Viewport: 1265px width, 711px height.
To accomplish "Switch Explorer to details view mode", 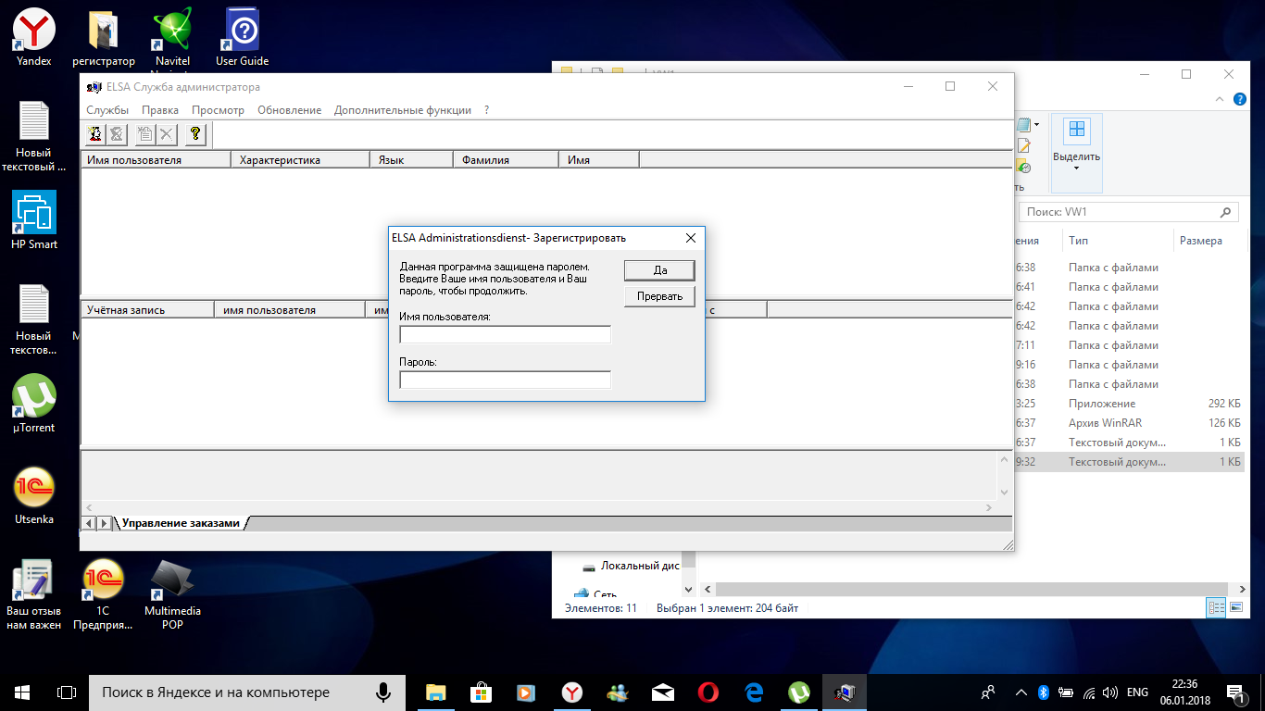I will tap(1216, 608).
